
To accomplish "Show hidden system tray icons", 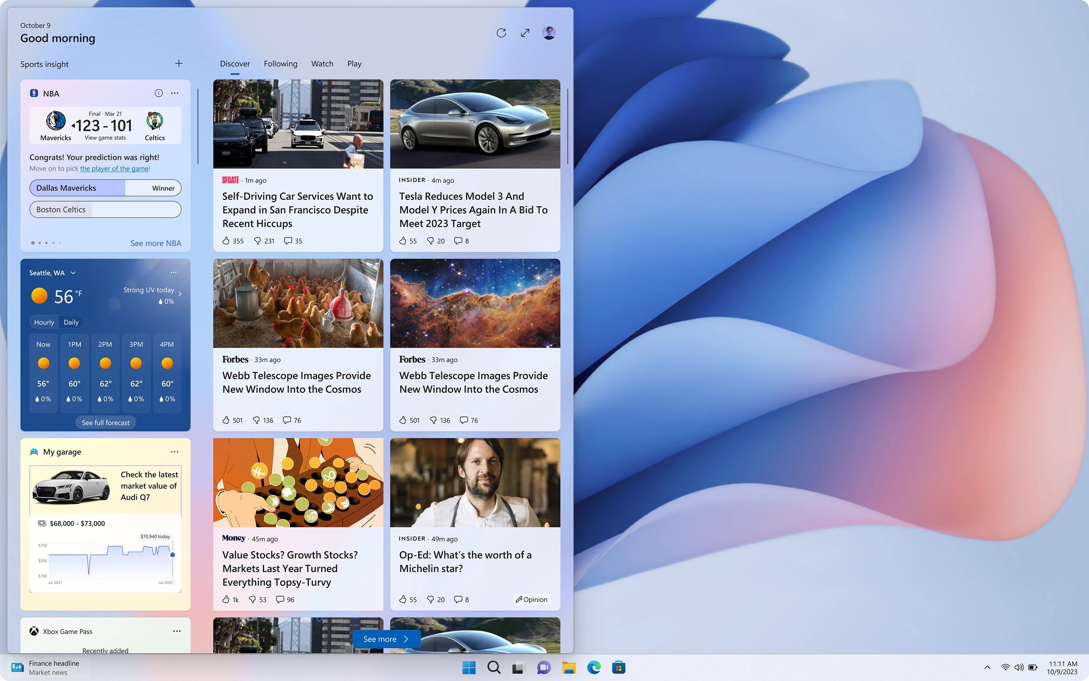I will point(987,667).
